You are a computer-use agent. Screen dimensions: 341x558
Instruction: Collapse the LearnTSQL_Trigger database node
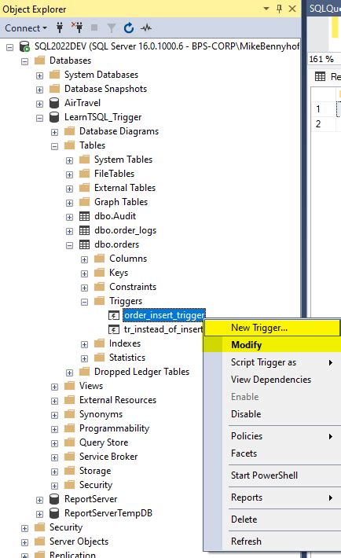click(x=39, y=118)
